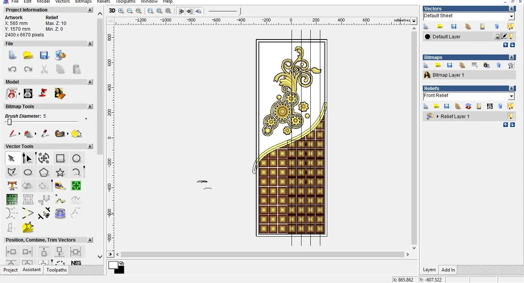The height and width of the screenshot is (283, 524).
Task: Choose the Create Rectangle vector tool
Action: tap(60, 158)
